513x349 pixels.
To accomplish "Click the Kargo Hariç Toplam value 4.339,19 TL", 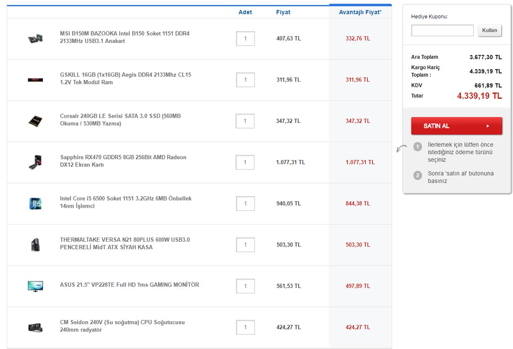I will coord(486,71).
